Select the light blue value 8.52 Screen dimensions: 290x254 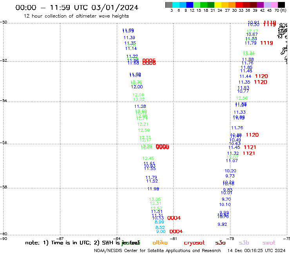[160, 227]
